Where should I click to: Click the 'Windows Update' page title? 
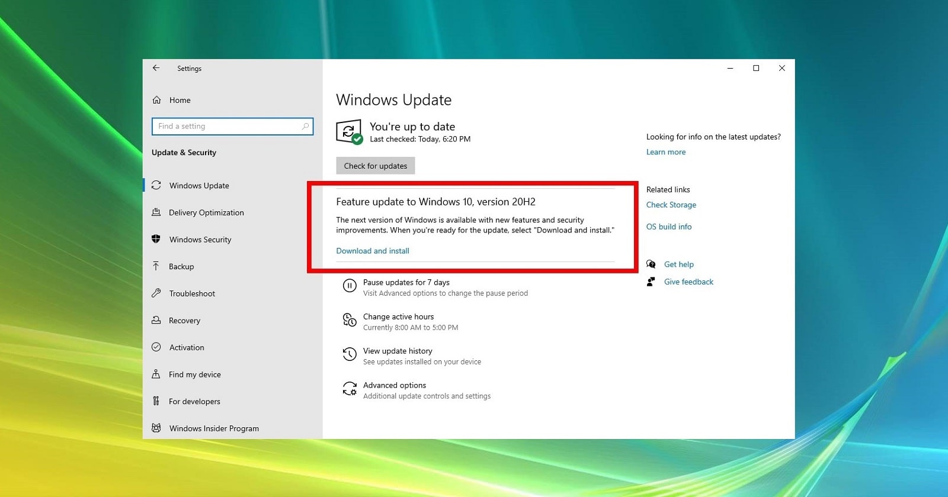(x=393, y=100)
